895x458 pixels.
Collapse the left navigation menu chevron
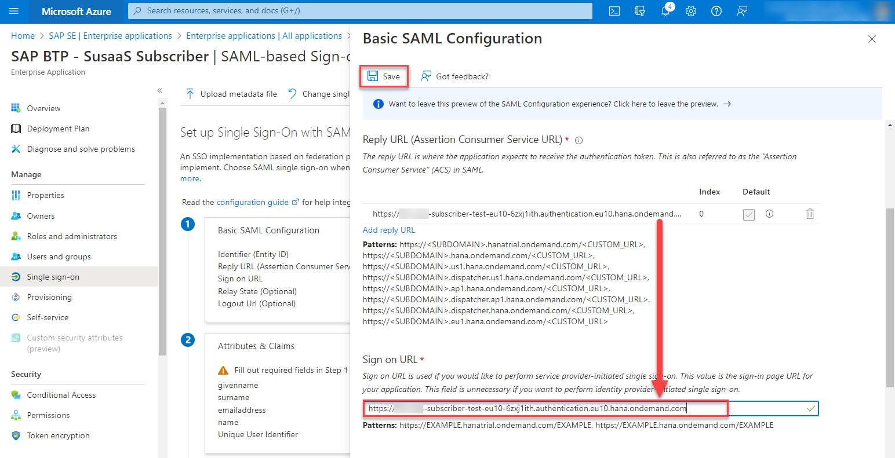(x=160, y=90)
